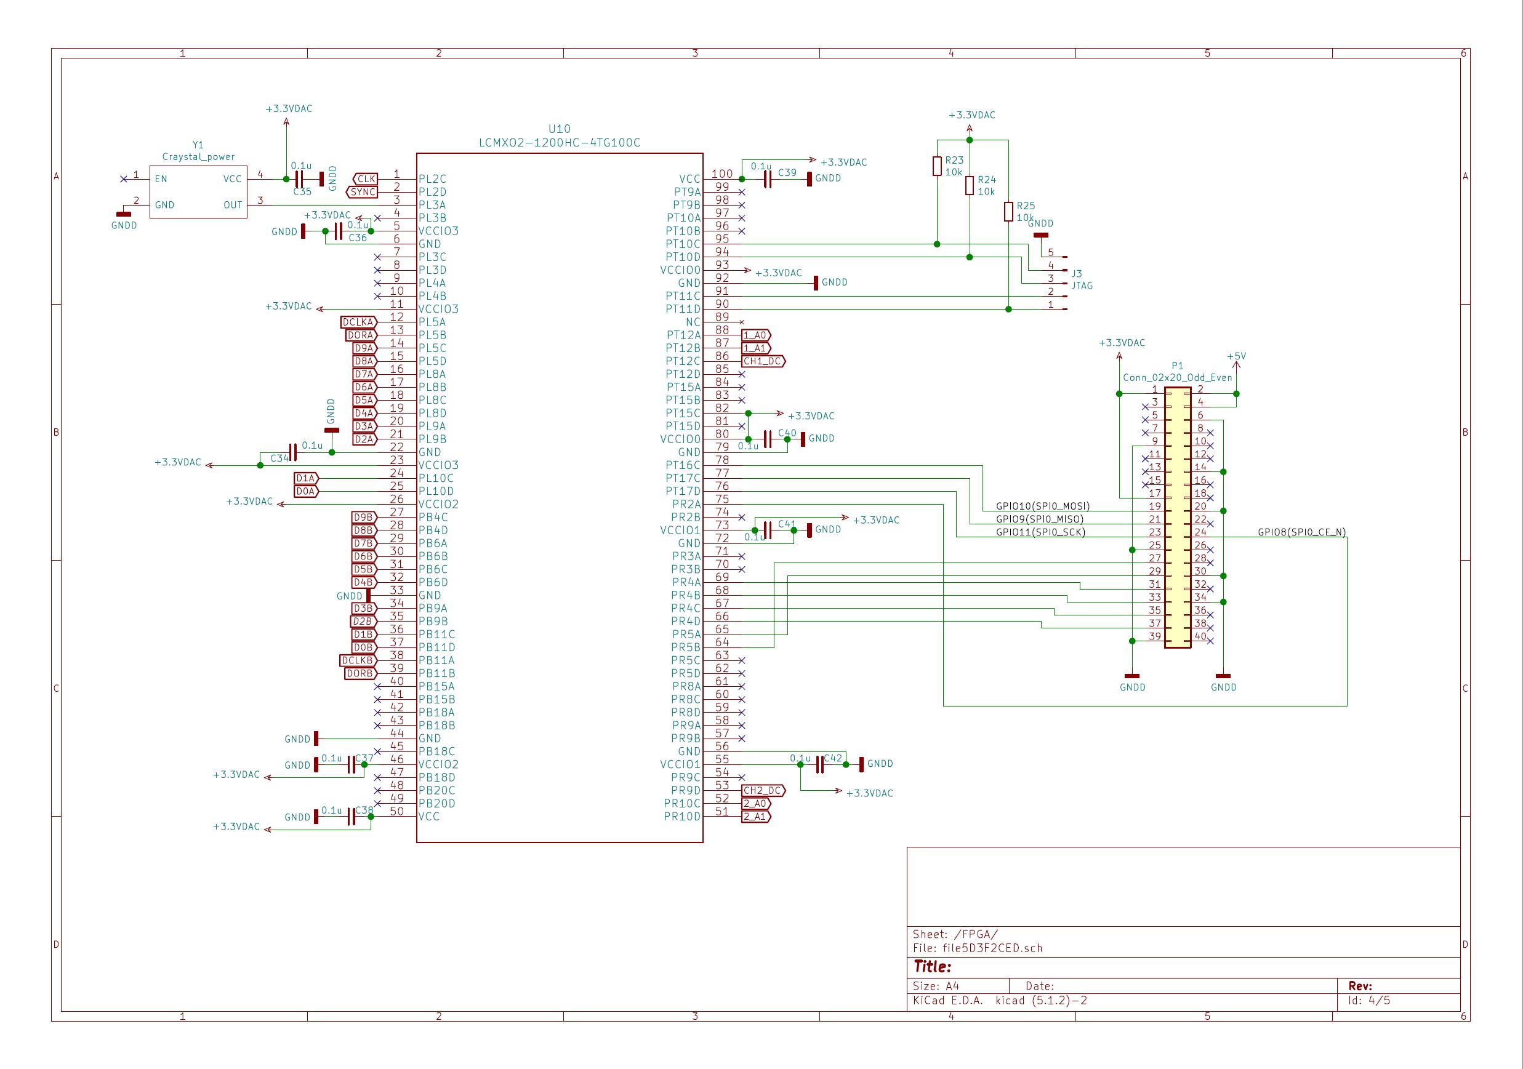
Task: Click the File: file5D3F2CED.sch entry
Action: tap(978, 948)
